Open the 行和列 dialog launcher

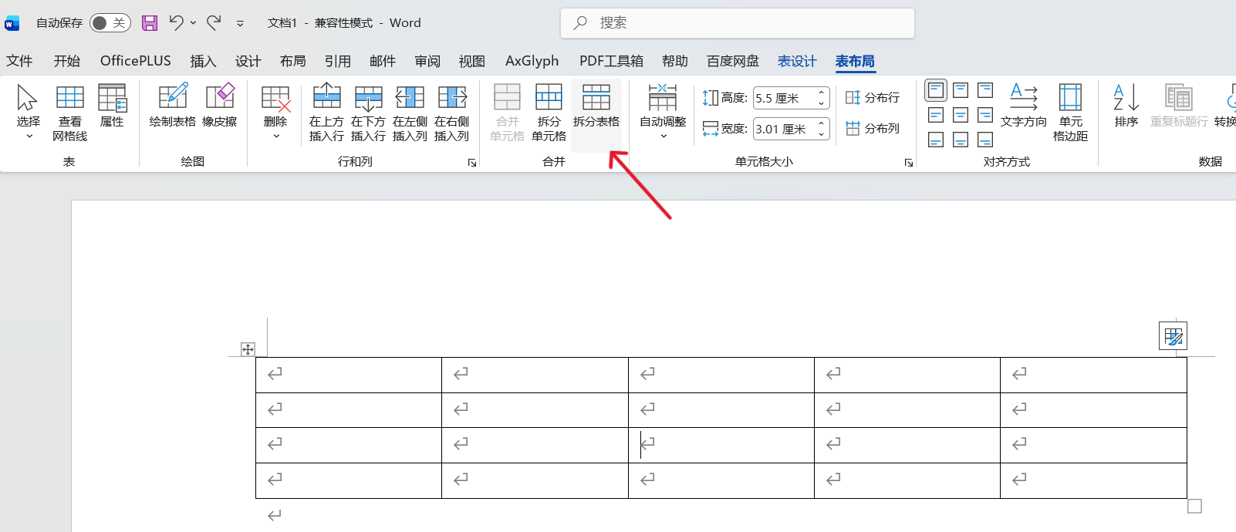(x=472, y=163)
